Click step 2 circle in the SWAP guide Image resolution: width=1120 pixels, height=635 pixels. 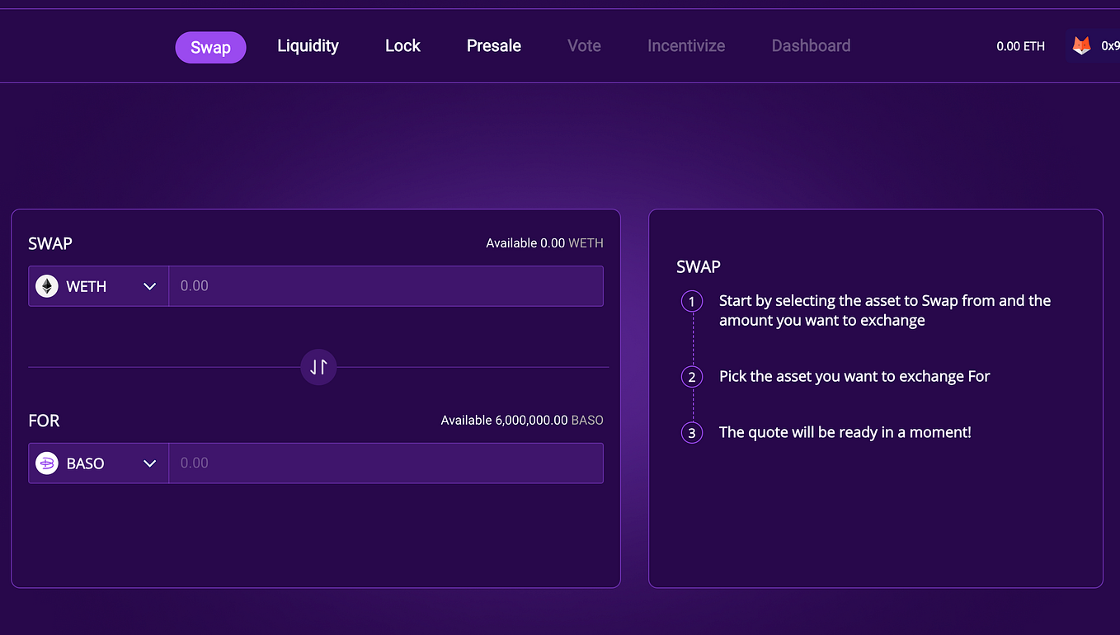pos(691,376)
